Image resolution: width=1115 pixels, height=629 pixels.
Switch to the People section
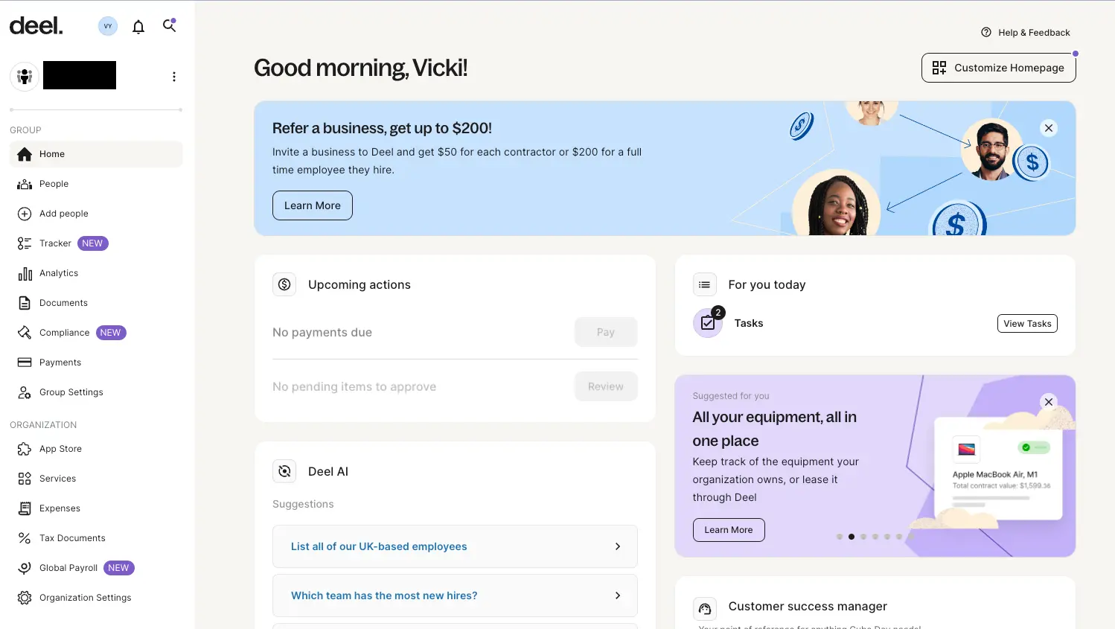click(53, 183)
